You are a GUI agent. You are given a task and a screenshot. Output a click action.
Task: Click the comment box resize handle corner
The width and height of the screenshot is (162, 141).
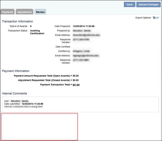pos(76,139)
